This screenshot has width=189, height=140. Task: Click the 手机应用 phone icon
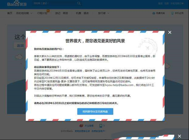pyautogui.click(x=172, y=13)
